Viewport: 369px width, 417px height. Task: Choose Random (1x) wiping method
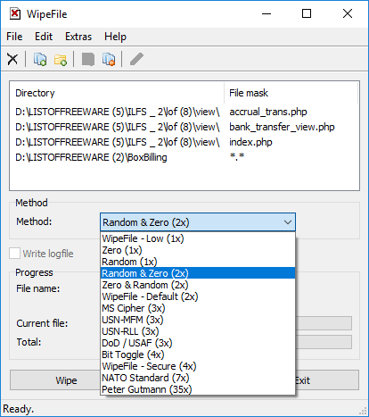click(198, 262)
